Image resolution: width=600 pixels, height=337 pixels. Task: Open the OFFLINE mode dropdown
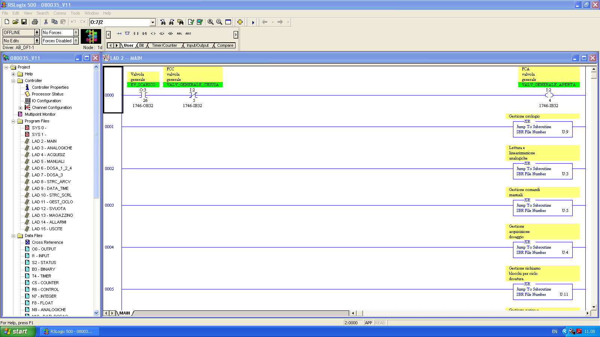point(37,33)
